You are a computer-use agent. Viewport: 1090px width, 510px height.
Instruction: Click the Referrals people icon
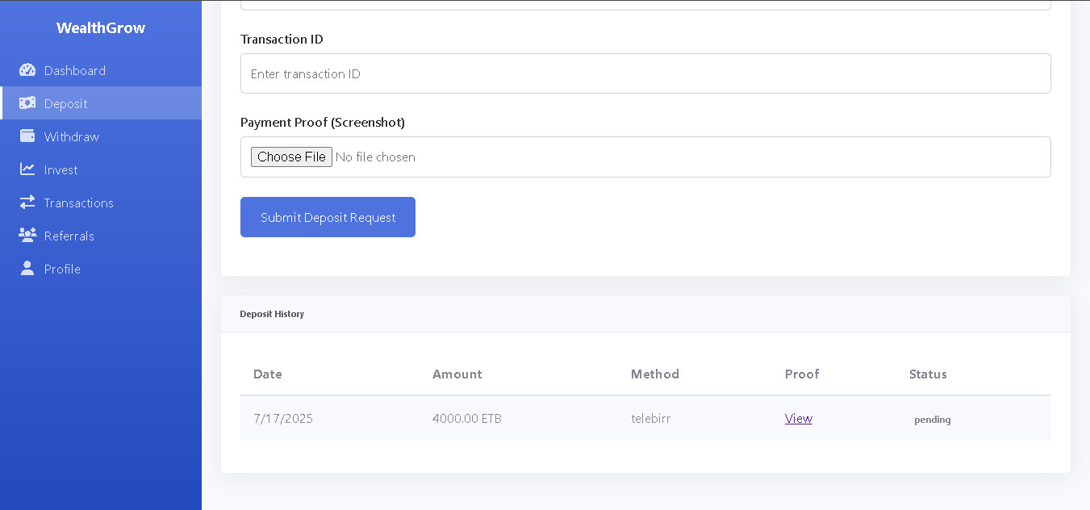(27, 236)
